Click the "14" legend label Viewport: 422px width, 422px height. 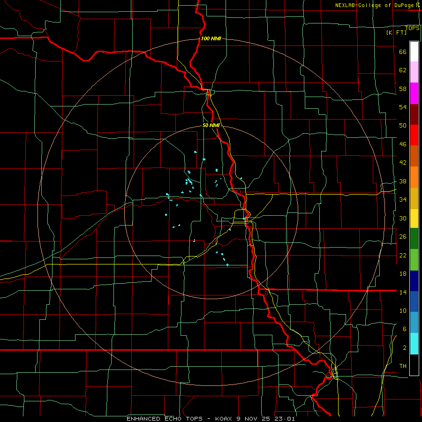pos(403,292)
